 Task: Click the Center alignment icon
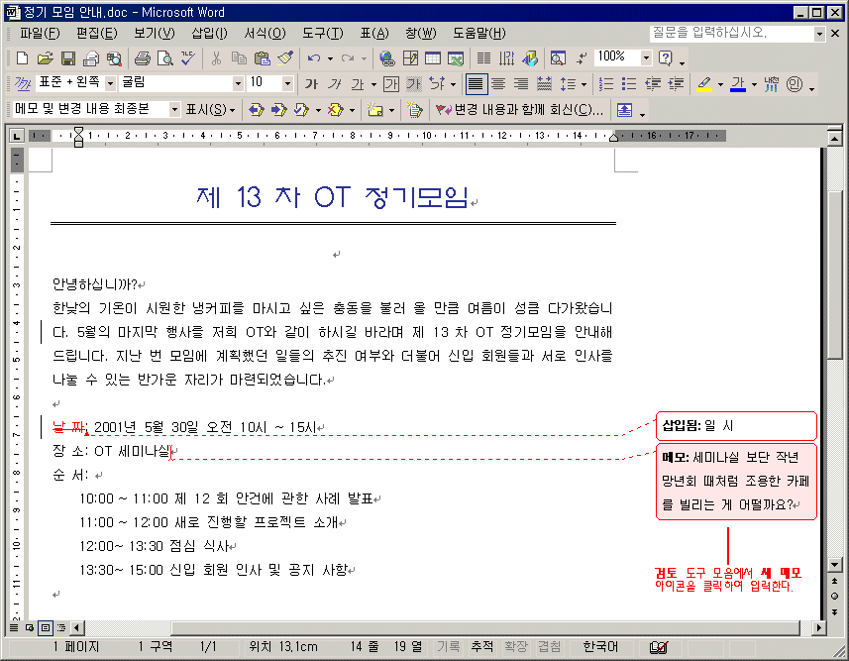pyautogui.click(x=498, y=84)
